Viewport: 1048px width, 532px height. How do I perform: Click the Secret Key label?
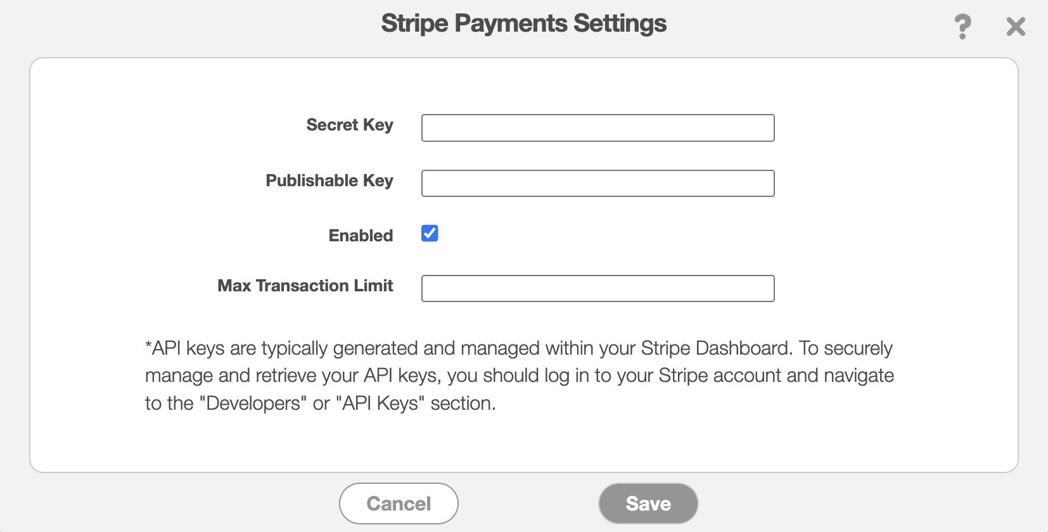[x=350, y=125]
